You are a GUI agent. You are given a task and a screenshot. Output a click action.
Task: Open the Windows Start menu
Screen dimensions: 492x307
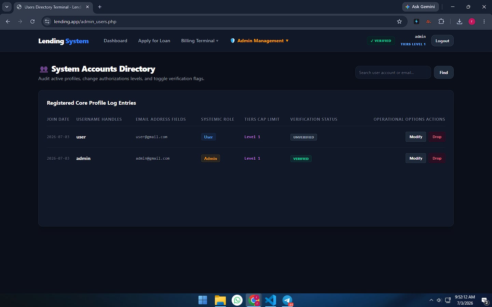tap(203, 300)
